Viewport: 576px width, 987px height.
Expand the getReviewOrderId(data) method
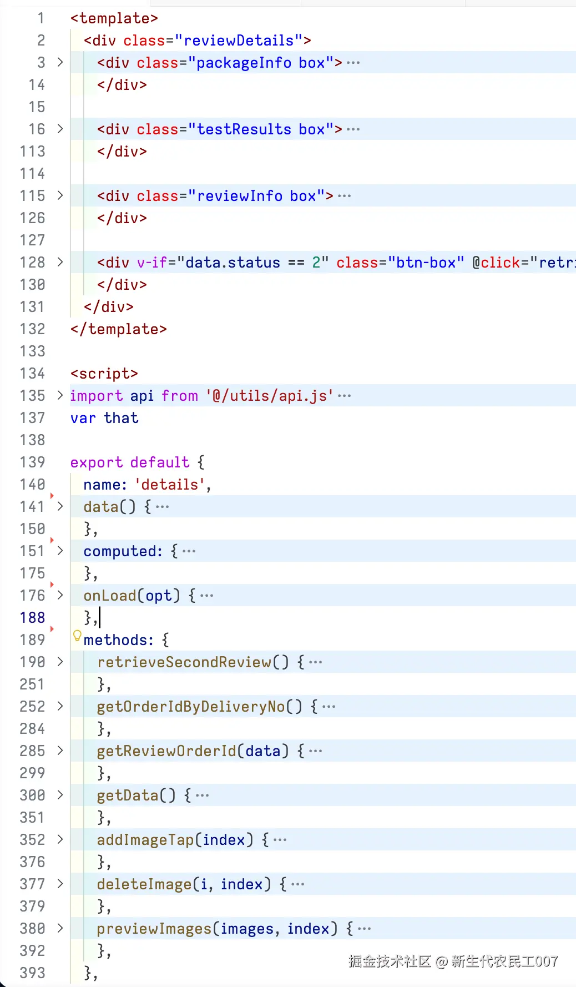60,751
